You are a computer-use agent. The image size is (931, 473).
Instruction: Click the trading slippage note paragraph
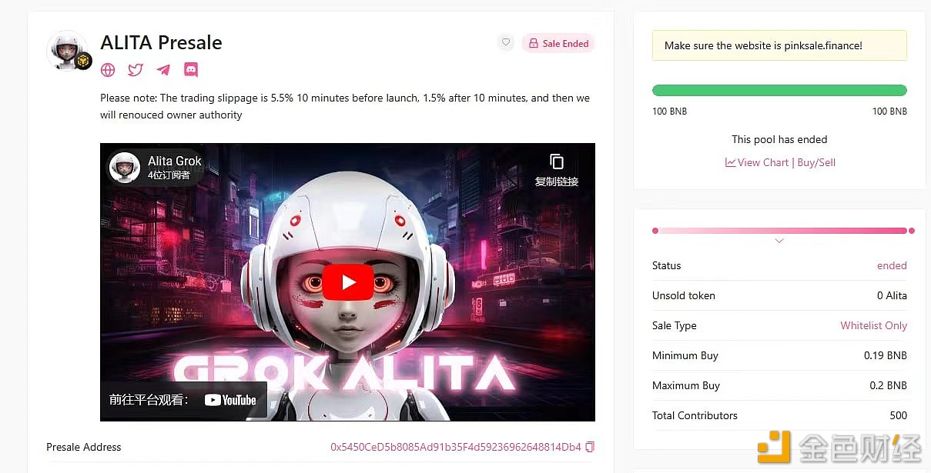click(345, 106)
